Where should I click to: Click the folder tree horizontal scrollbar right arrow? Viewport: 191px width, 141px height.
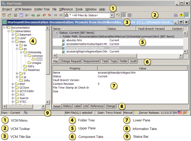[43, 106]
